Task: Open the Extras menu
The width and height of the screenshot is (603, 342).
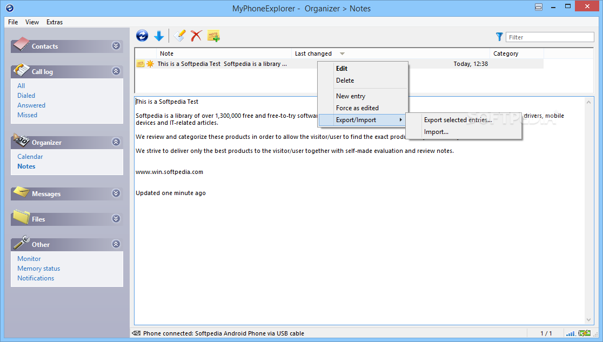Action: pos(55,22)
